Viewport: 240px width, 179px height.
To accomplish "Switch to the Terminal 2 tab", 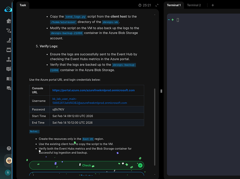I will [x=194, y=5].
